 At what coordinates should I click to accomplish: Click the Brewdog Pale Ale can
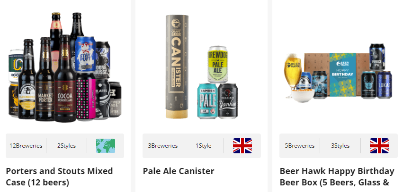[218, 64]
